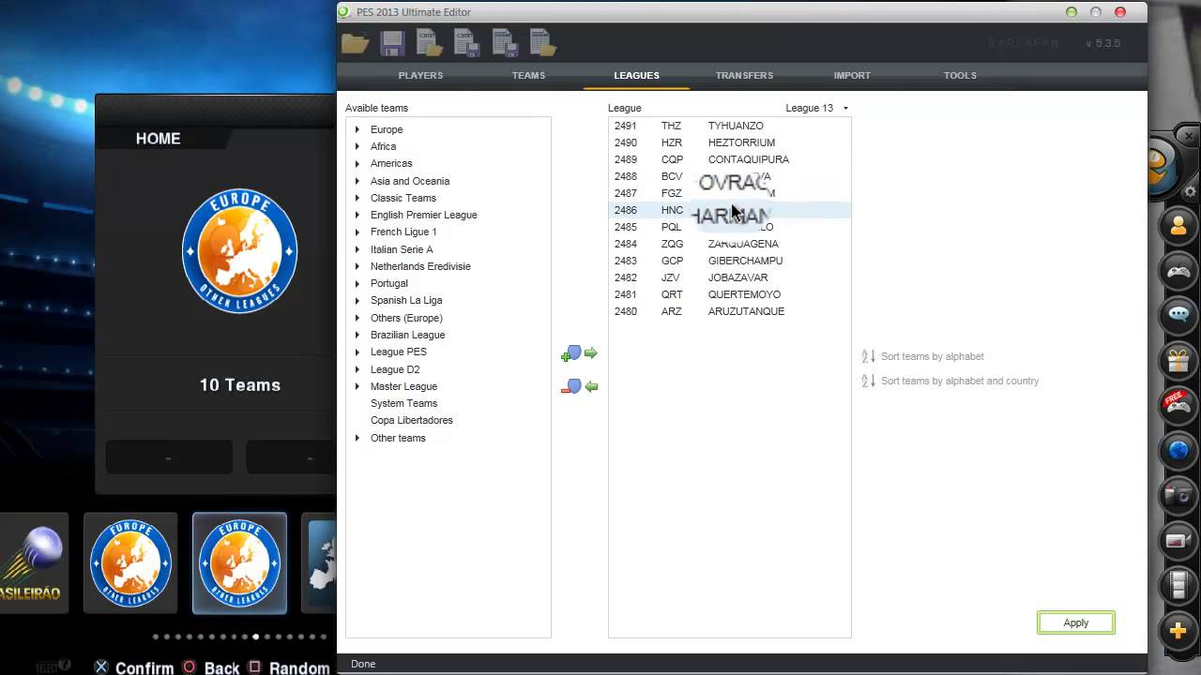Viewport: 1201px width, 675px height.
Task: Click Sort teams by alphabet
Action: click(x=932, y=356)
